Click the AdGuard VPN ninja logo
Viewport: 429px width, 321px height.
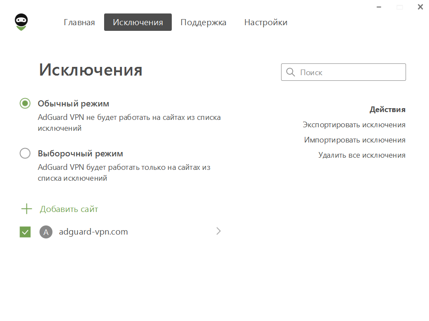pyautogui.click(x=21, y=22)
